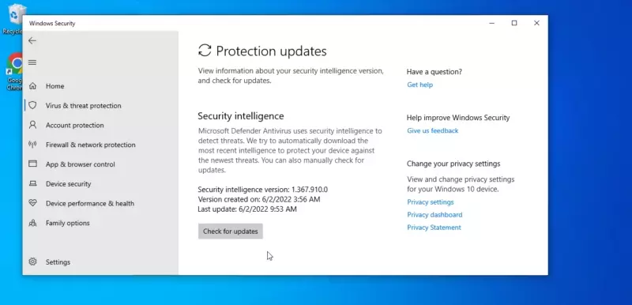
Task: Open the hamburger navigation menu icon
Action: tap(32, 62)
